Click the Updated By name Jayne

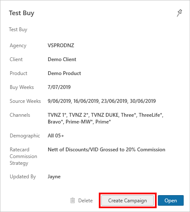click(x=54, y=177)
